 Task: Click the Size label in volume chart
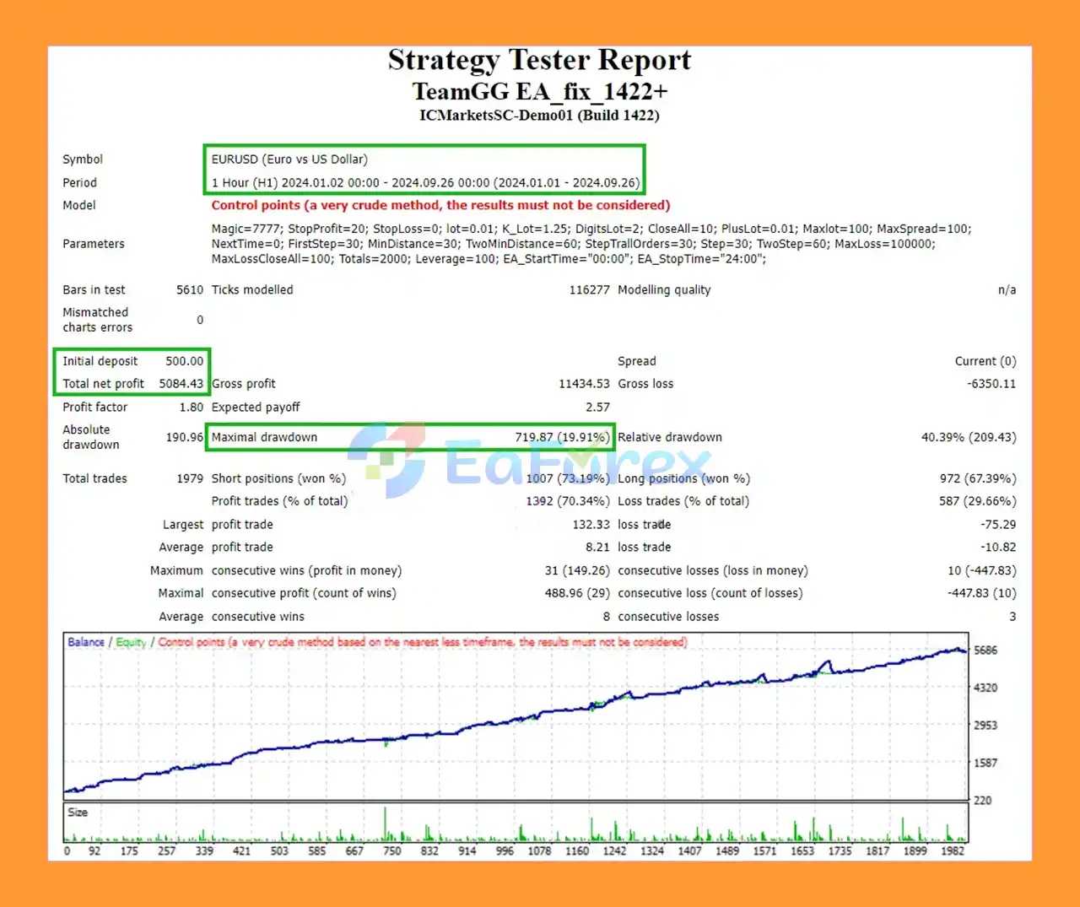(x=78, y=813)
